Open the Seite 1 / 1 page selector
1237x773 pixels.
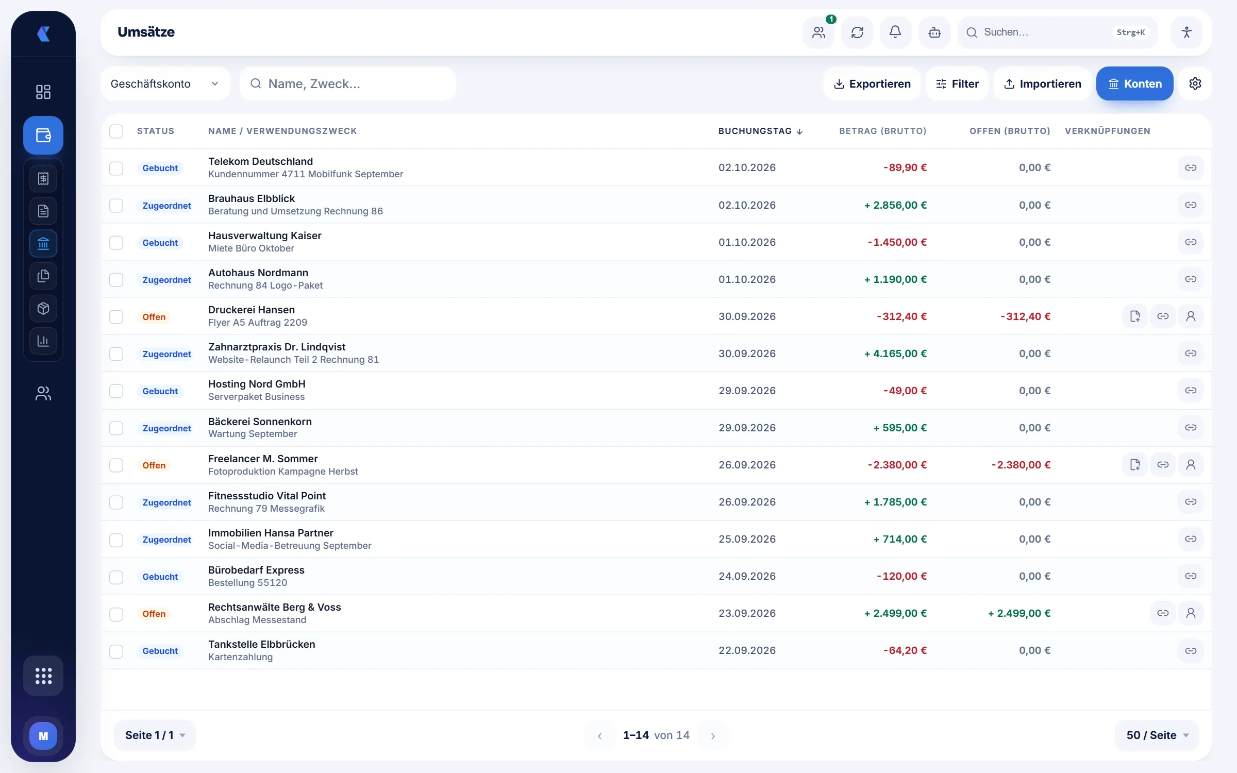click(x=155, y=735)
